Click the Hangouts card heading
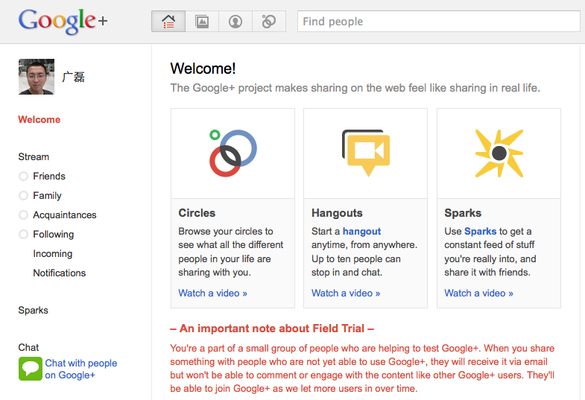 tap(337, 213)
